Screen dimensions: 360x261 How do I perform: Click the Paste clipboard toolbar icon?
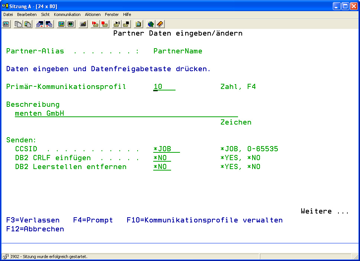click(28, 24)
